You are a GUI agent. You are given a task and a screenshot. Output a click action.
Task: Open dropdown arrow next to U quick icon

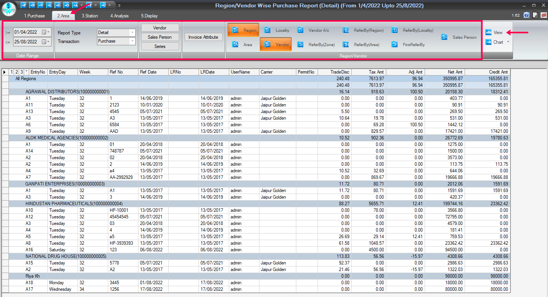110,5
